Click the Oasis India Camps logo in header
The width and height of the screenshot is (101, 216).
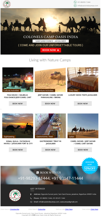[x=7, y=4]
